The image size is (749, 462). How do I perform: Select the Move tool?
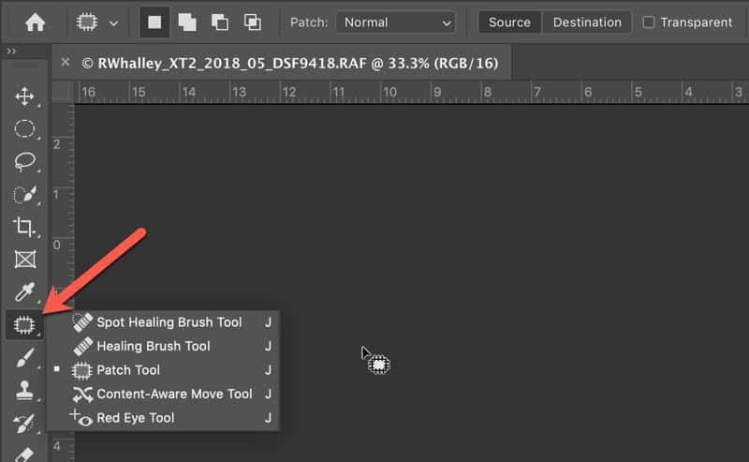point(24,96)
